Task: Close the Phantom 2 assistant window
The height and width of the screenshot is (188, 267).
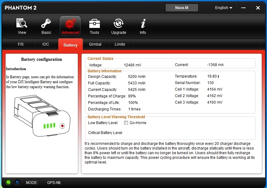Action: (x=258, y=8)
